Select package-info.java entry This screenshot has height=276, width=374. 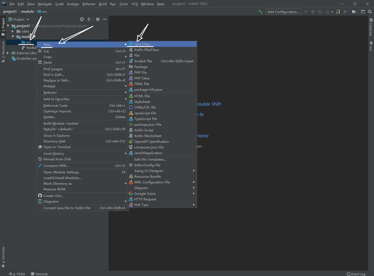[x=162, y=89]
